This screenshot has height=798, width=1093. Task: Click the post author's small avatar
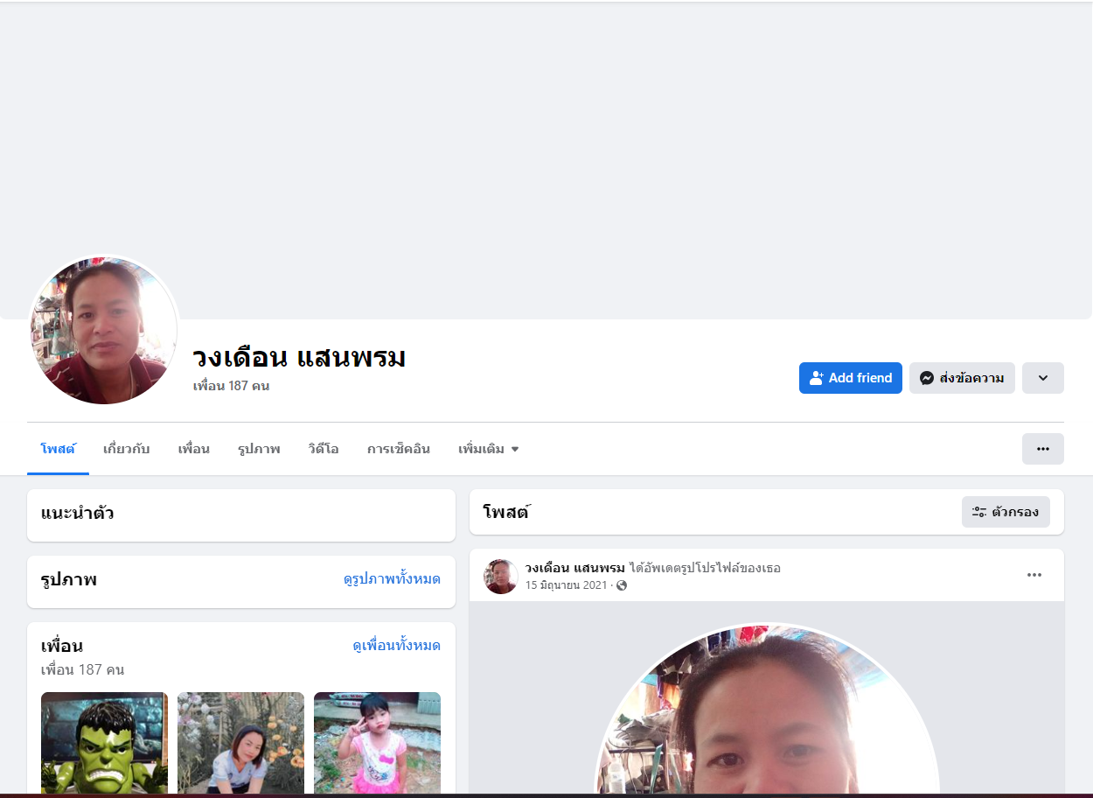tap(501, 577)
